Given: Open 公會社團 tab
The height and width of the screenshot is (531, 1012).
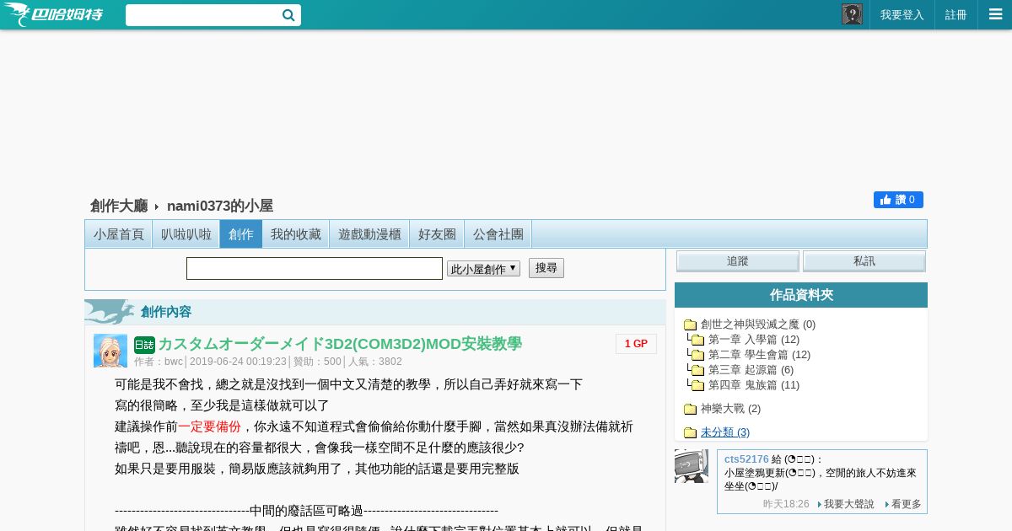Looking at the screenshot, I should 498,233.
